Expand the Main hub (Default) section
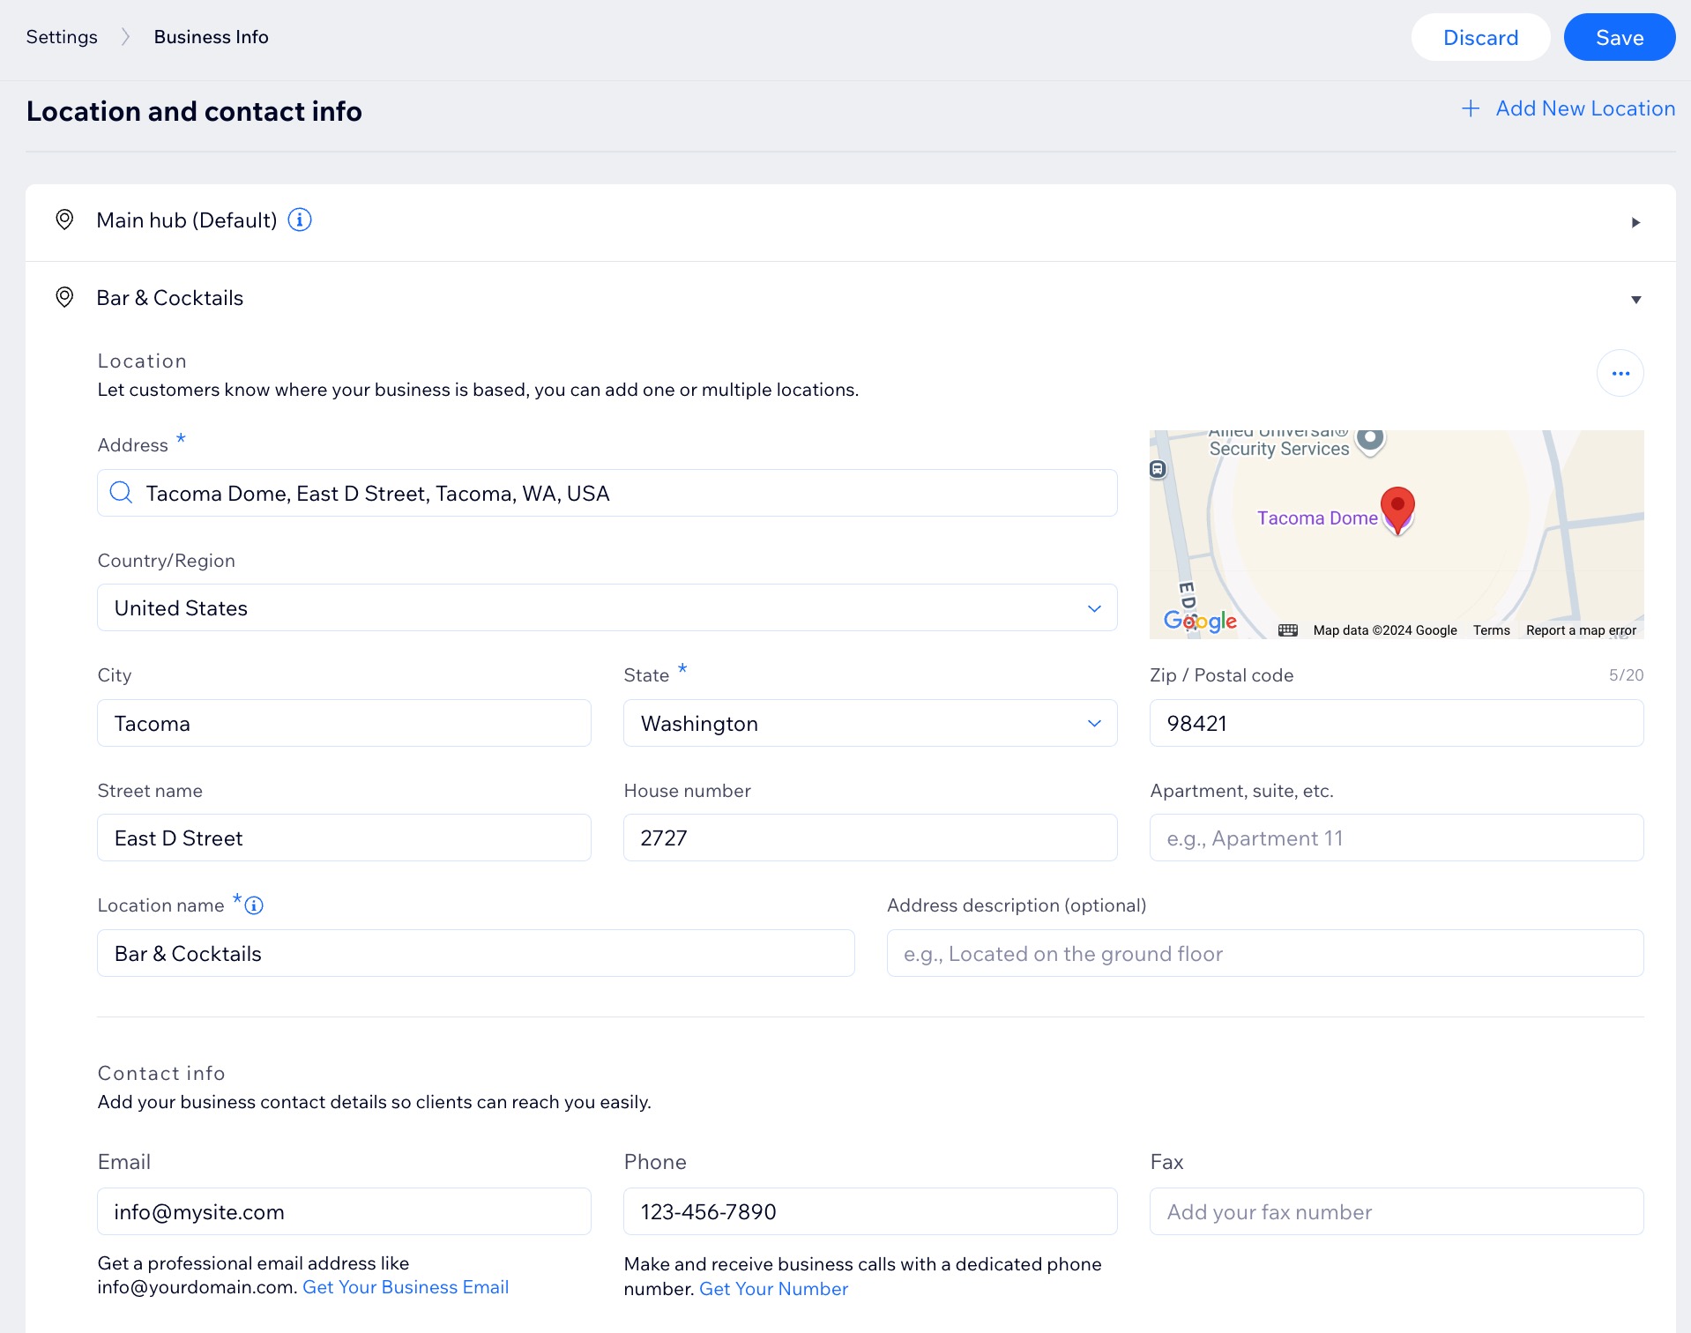1691x1333 pixels. click(x=1635, y=222)
